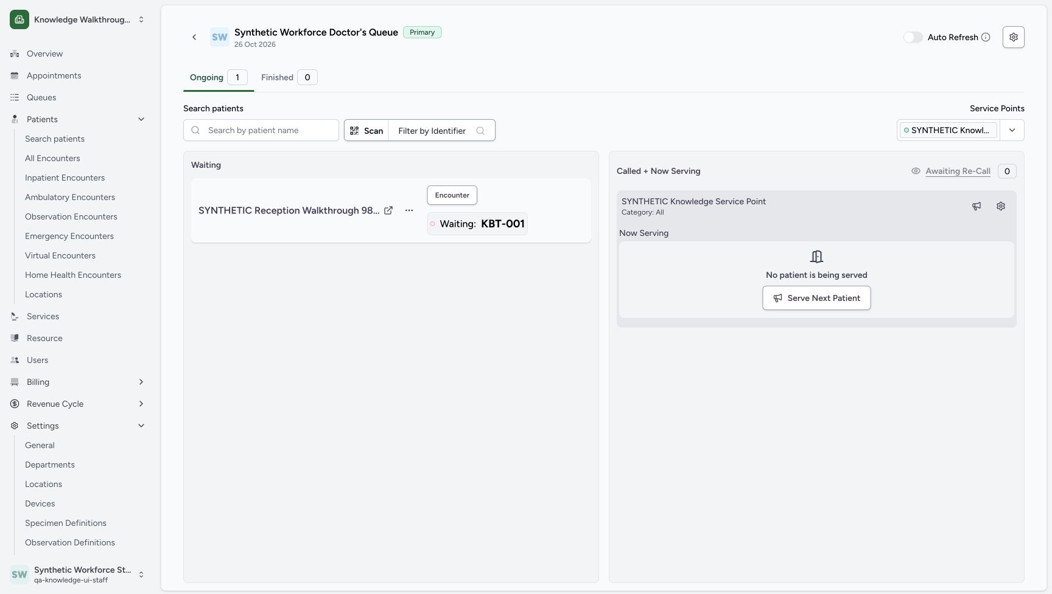The width and height of the screenshot is (1052, 594).
Task: Open user account menu at sidebar bottom
Action: pyautogui.click(x=78, y=575)
